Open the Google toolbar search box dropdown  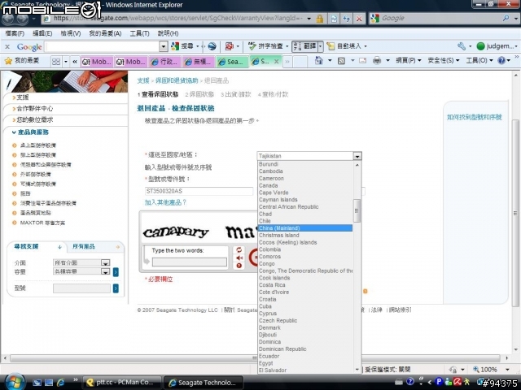point(163,46)
